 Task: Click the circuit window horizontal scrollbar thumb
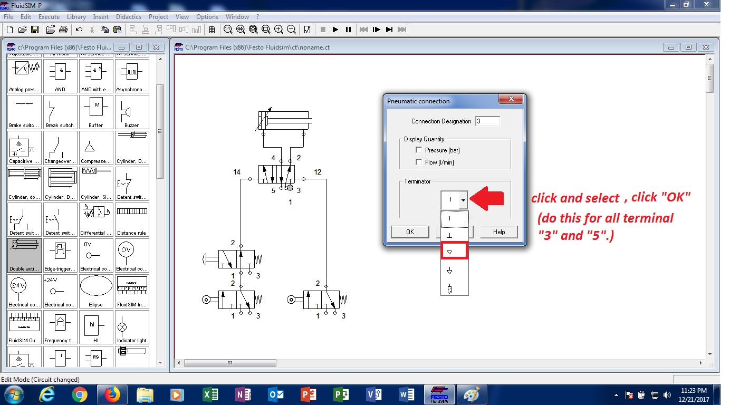230,363
